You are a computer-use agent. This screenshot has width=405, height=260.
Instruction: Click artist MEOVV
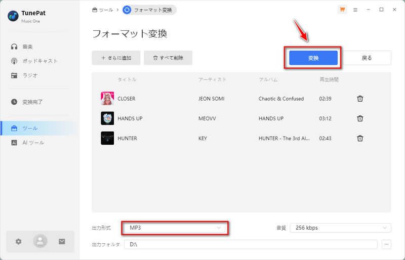point(207,118)
